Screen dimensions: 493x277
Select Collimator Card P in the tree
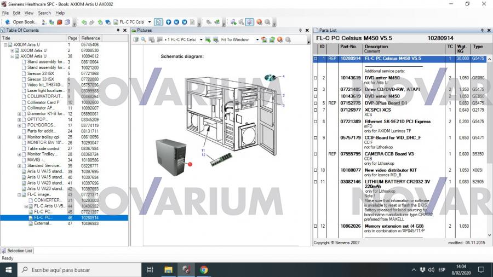click(x=43, y=102)
